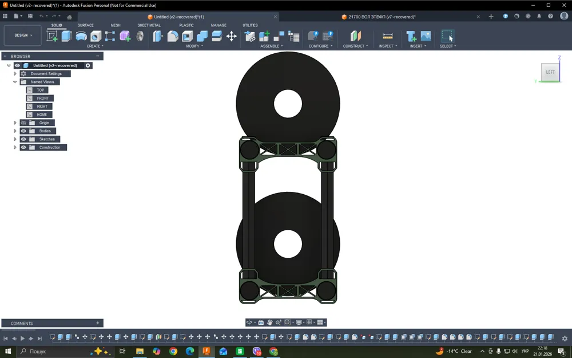This screenshot has width=572, height=358.
Task: Expand the Document Settings node
Action: 15,73
